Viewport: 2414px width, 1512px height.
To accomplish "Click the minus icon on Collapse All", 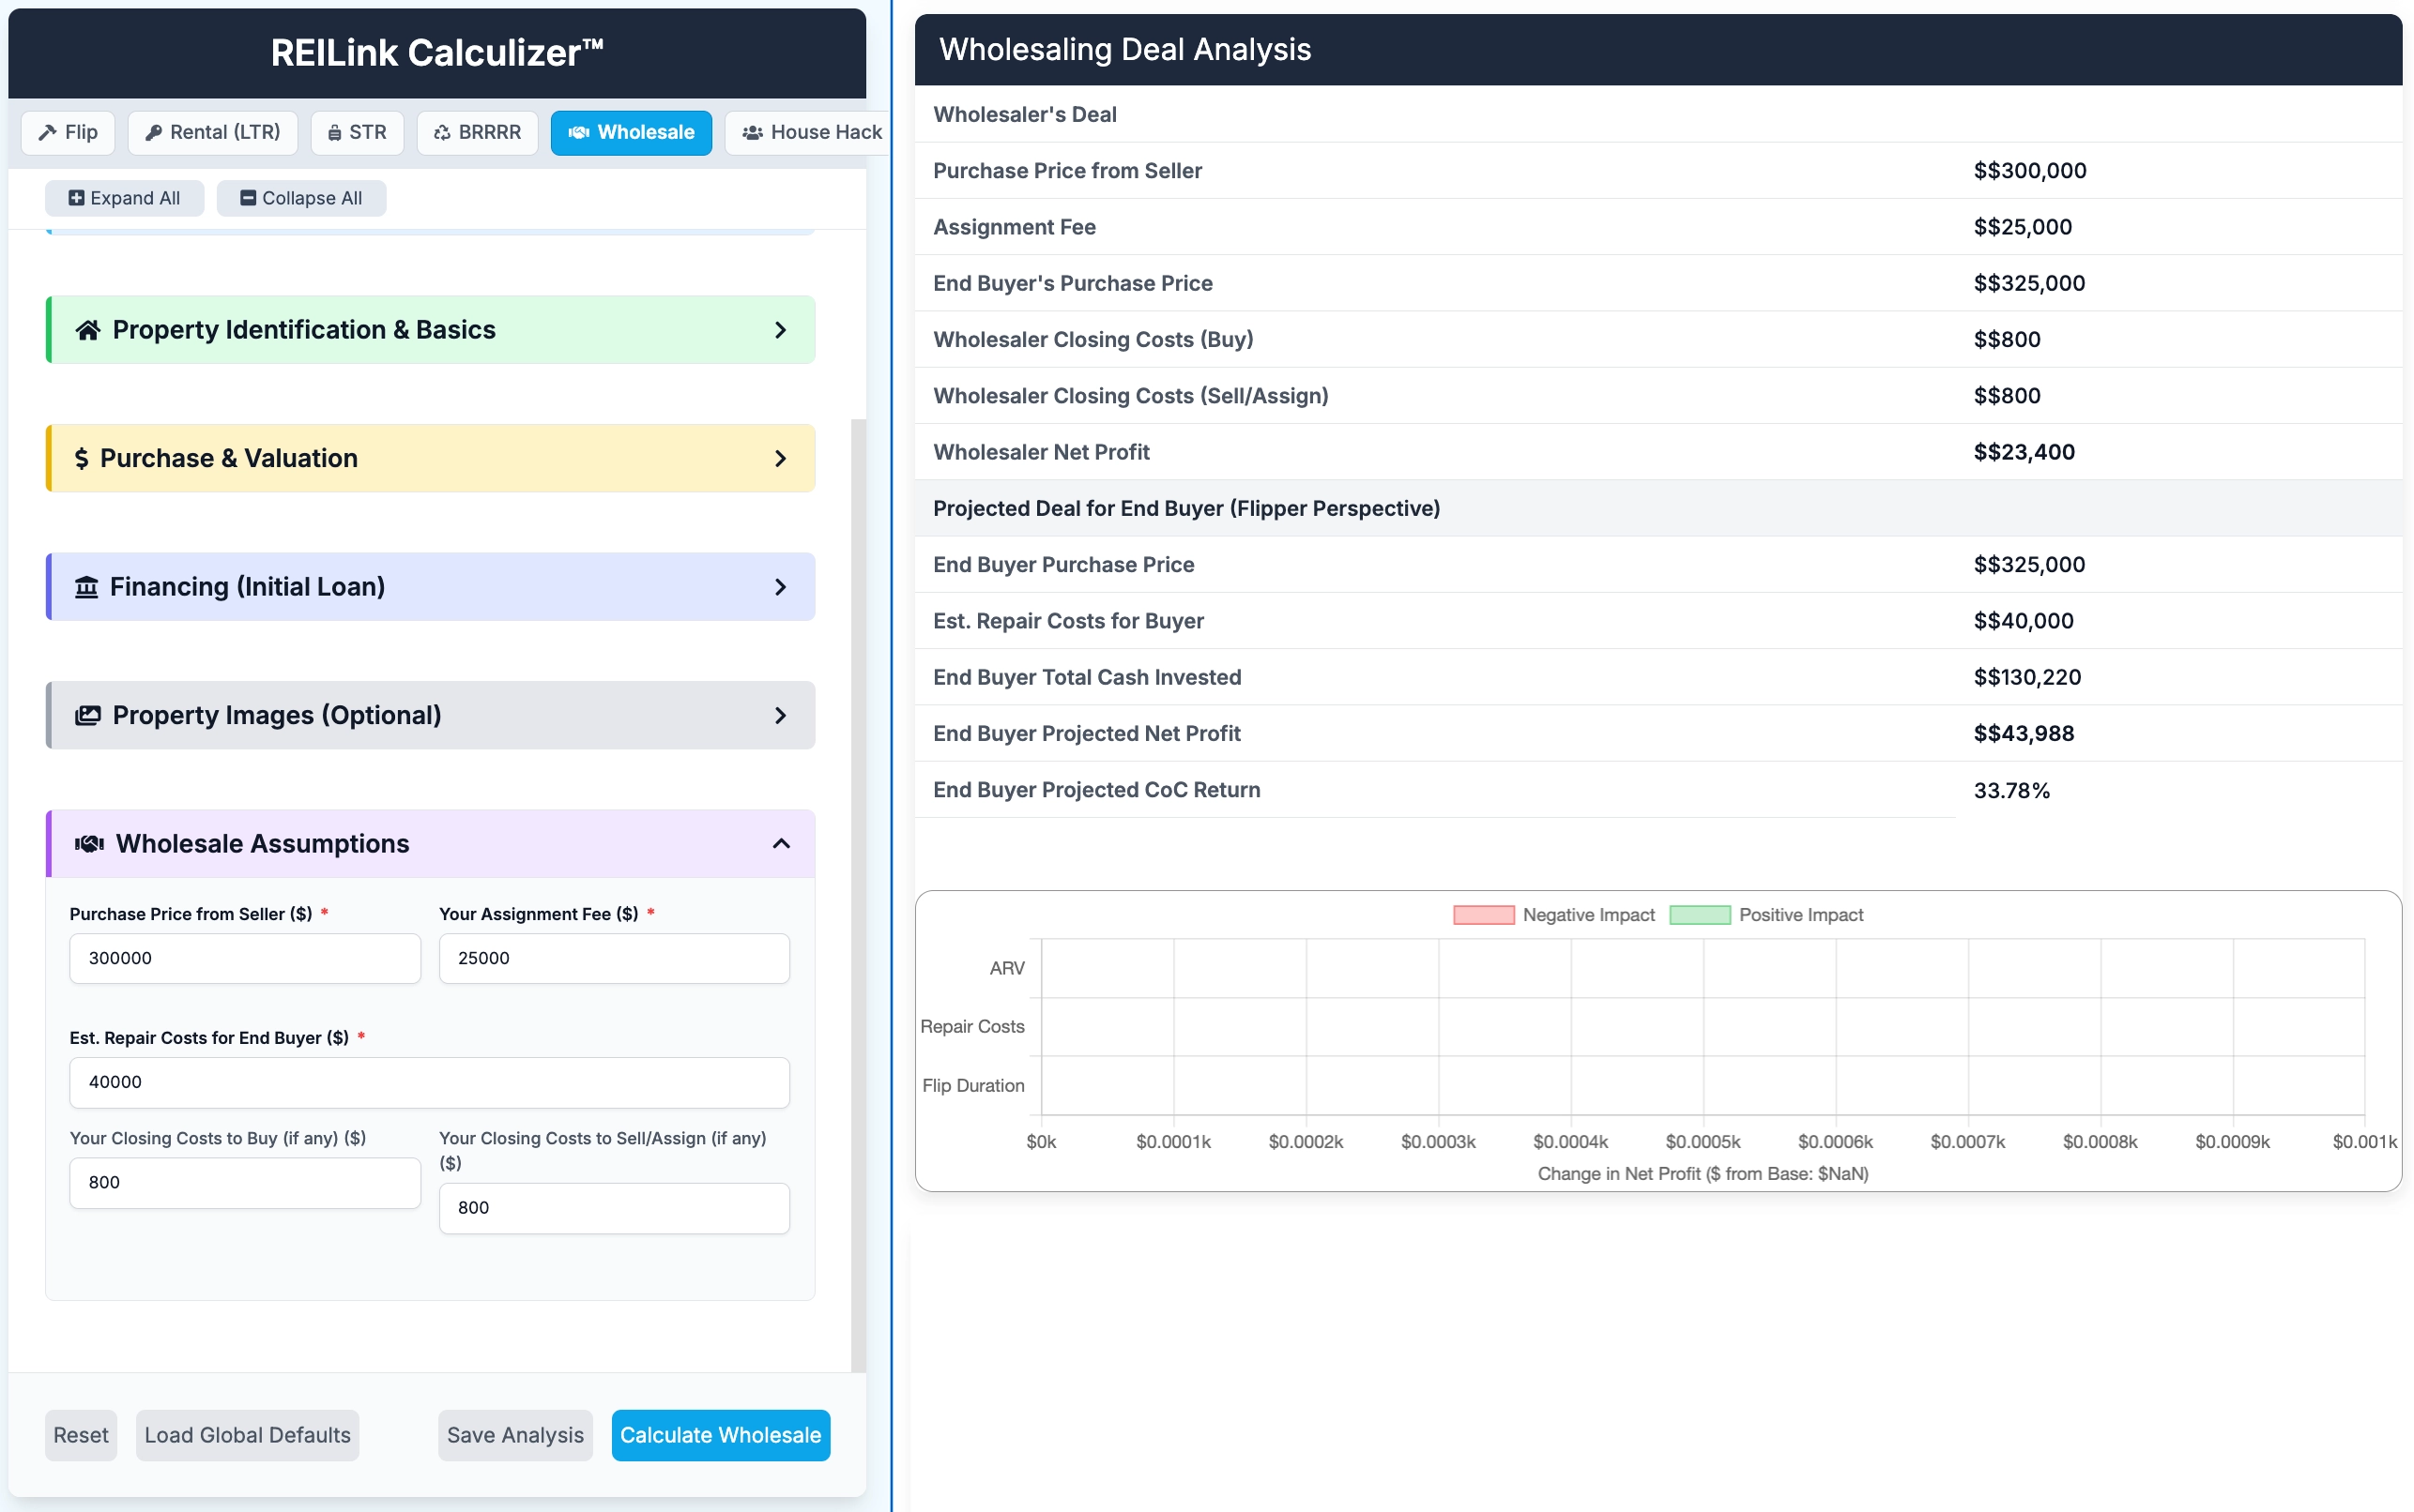I will click(x=248, y=198).
